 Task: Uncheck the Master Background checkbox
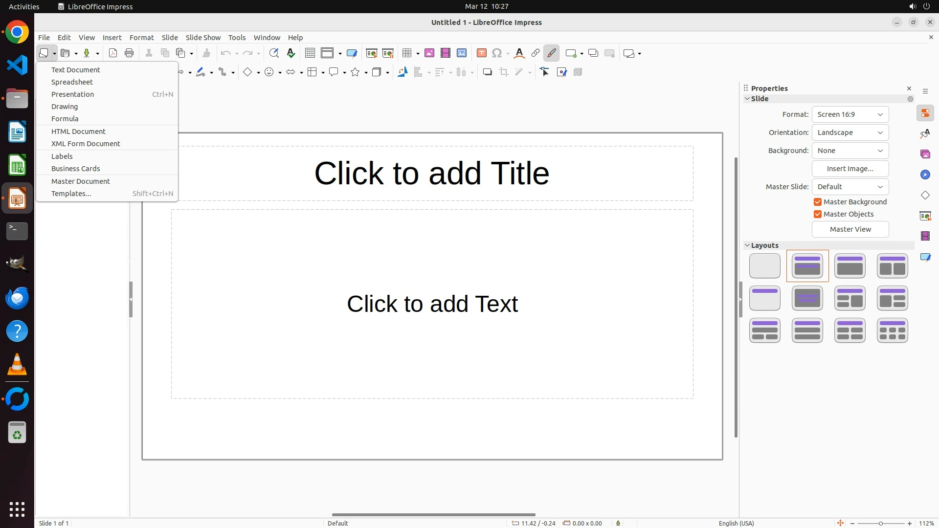(818, 202)
